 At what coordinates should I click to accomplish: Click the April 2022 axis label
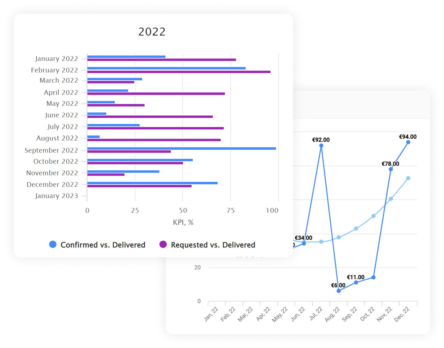pos(61,93)
